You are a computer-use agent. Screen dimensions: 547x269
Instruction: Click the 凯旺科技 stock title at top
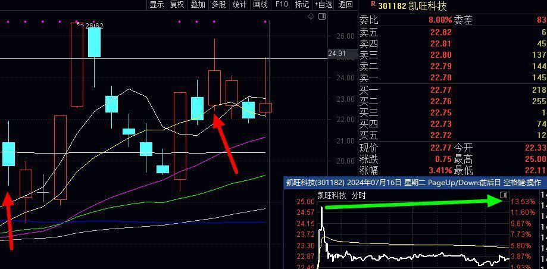coord(427,7)
